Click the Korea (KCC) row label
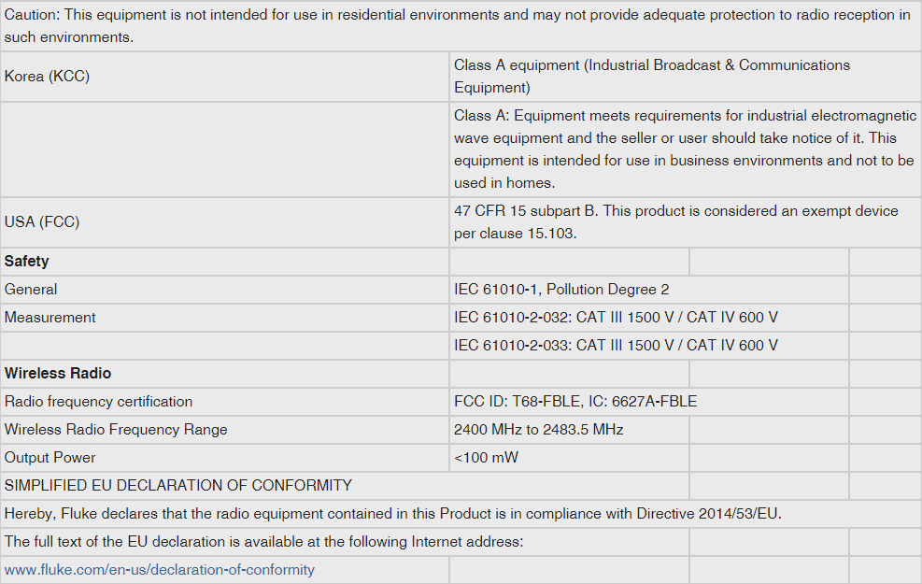The height and width of the screenshot is (584, 922). [x=48, y=77]
